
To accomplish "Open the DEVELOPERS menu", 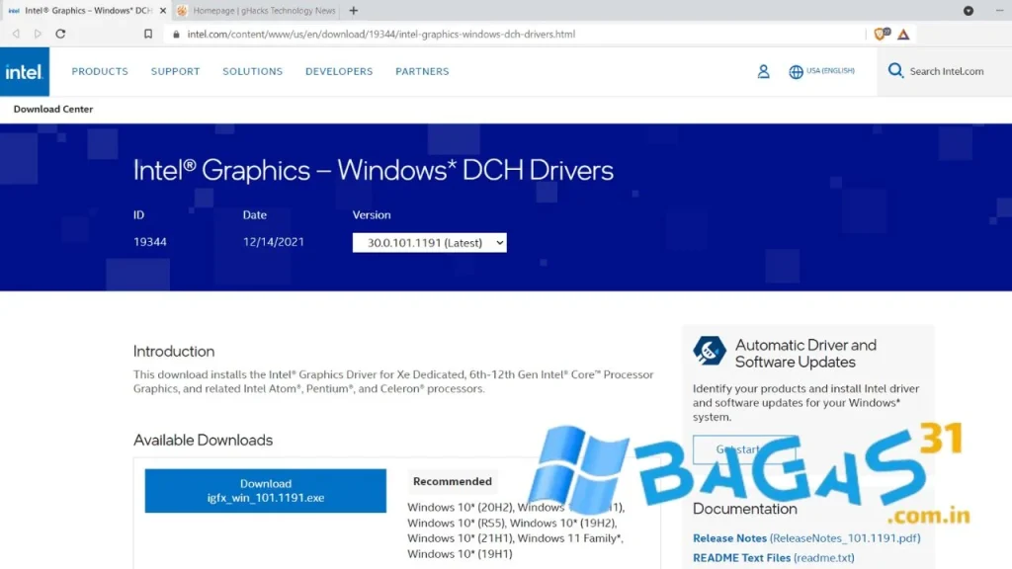I will (x=339, y=71).
